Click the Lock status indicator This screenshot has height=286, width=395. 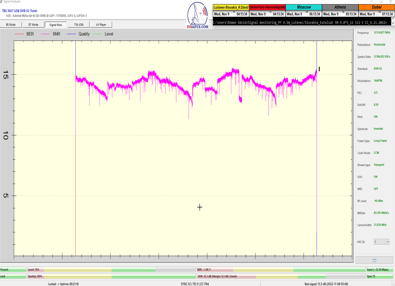(x=13, y=276)
